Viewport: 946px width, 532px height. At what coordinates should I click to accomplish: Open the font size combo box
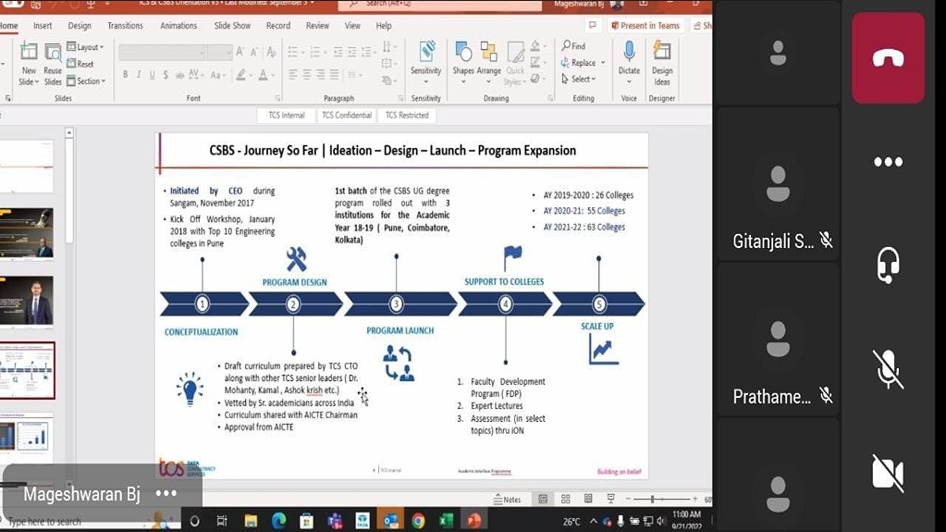point(219,53)
